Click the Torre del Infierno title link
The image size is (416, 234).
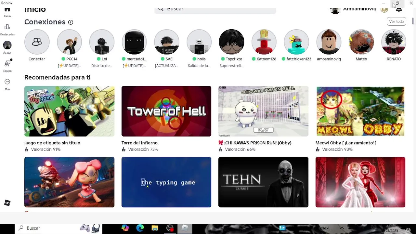click(x=139, y=143)
